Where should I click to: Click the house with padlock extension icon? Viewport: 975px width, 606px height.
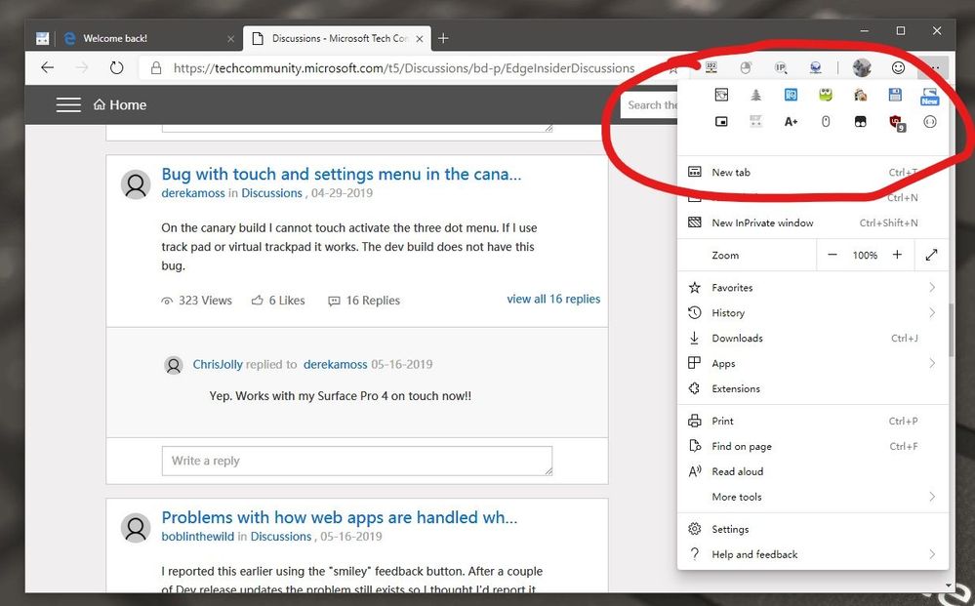point(861,95)
